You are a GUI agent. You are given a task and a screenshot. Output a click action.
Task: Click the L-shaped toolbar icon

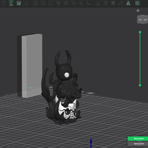coord(89,3)
